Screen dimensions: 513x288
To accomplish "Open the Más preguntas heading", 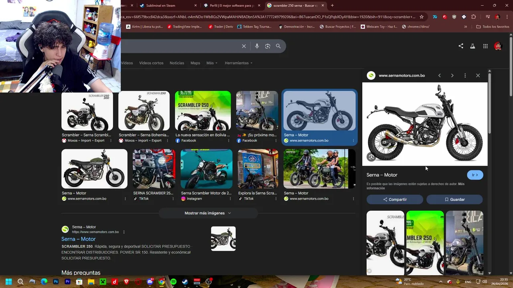I will (x=81, y=273).
